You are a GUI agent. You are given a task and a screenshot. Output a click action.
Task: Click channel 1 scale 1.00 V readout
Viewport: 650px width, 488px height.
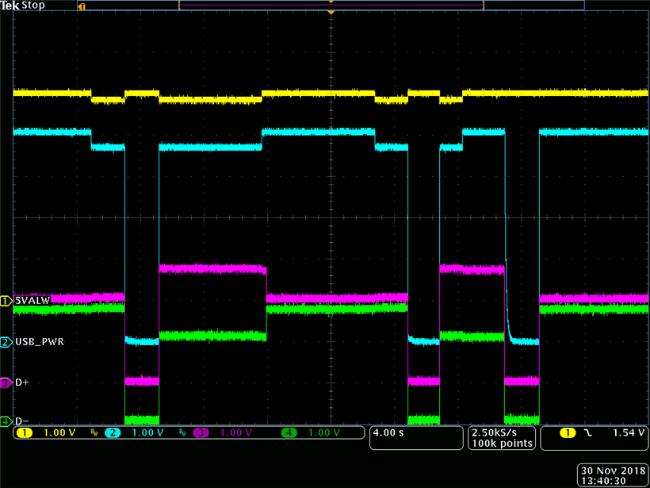click(x=59, y=433)
